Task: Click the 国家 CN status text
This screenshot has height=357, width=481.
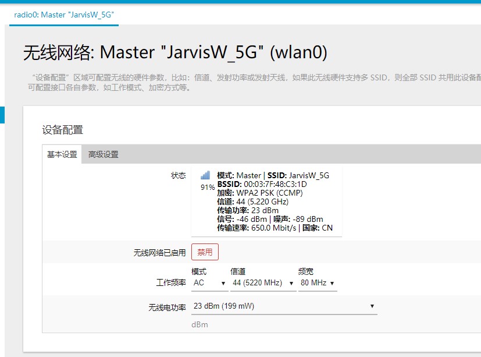Action: point(318,228)
